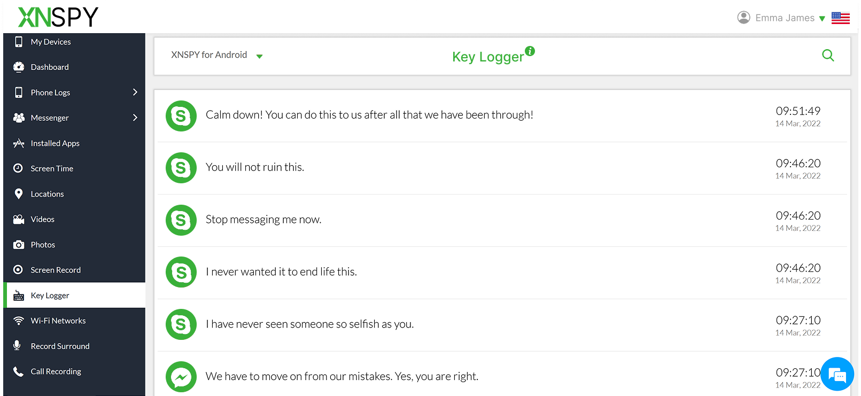This screenshot has width=861, height=396.
Task: Click the Skype icon beside 'Calm down!'
Action: 181,115
